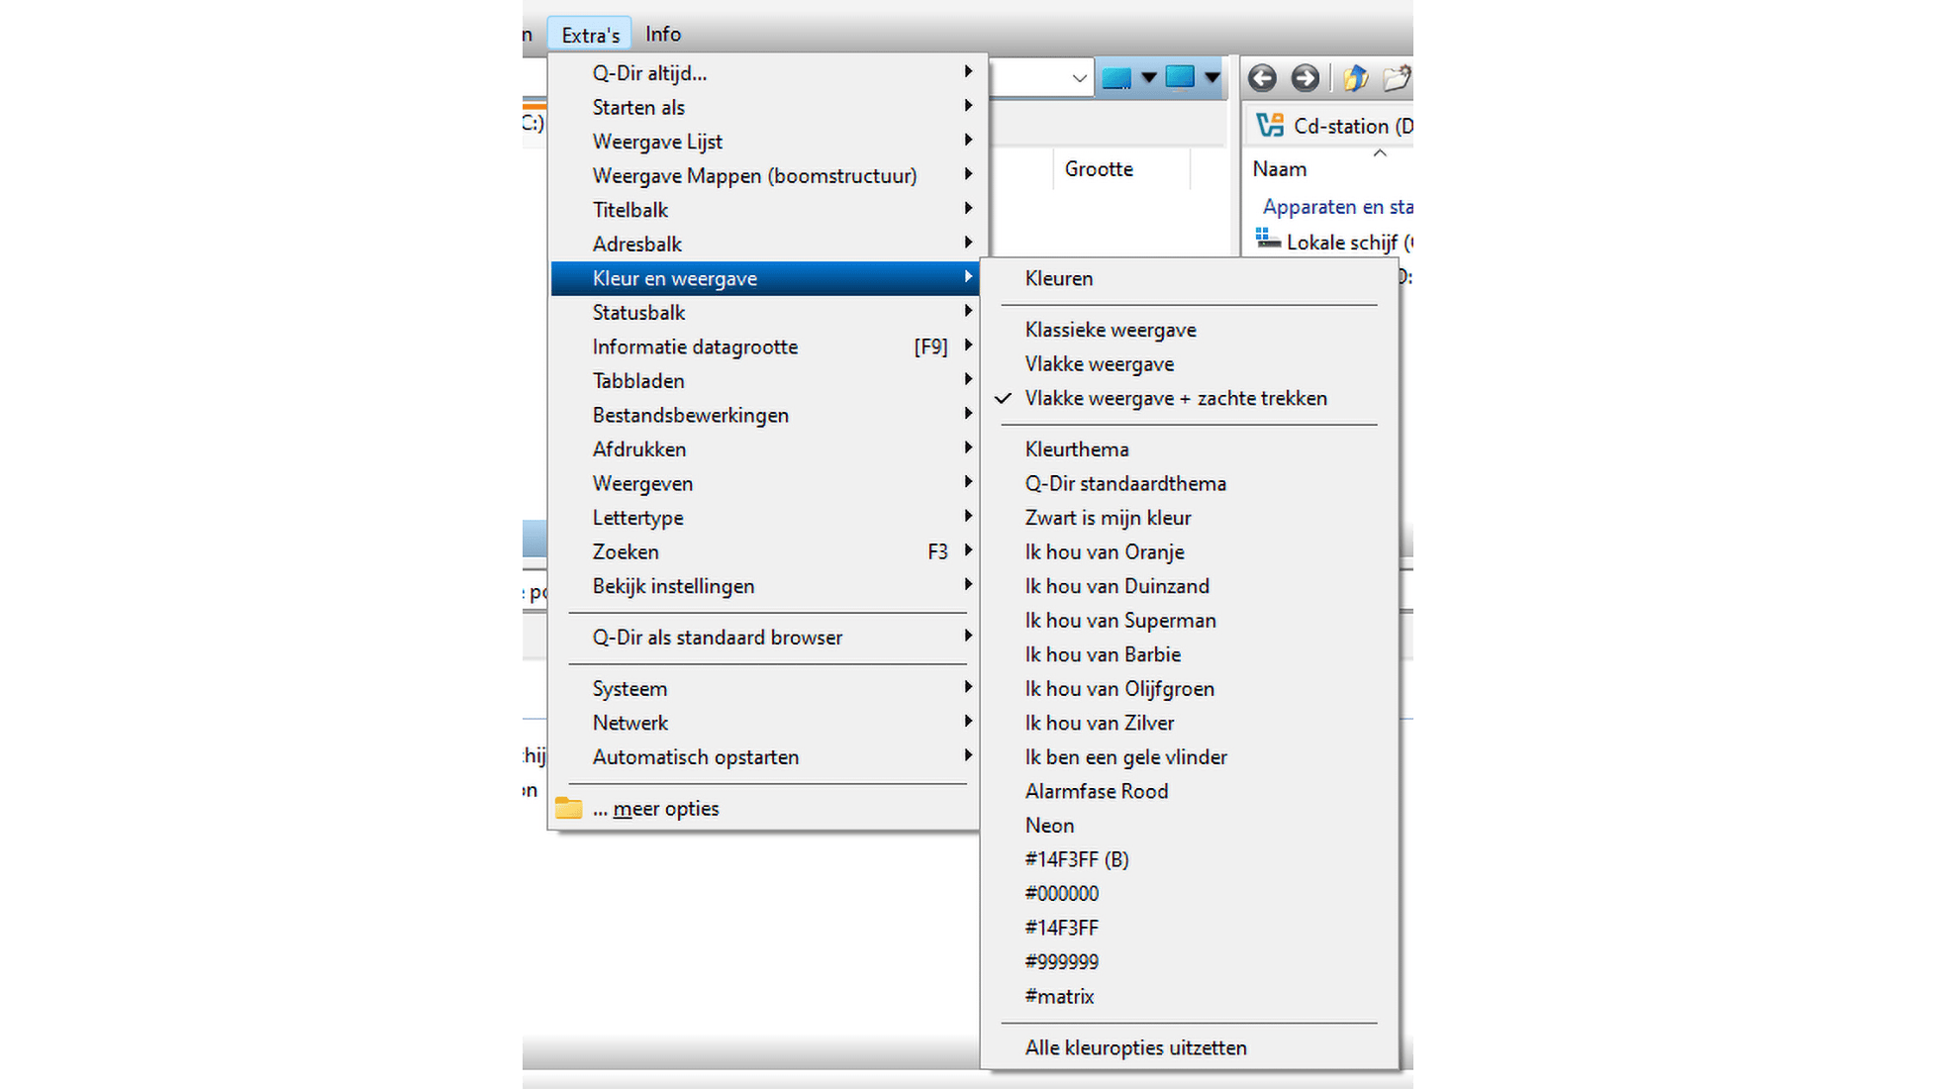Uncheck Vlakke weergave + zachte trekken

tap(1176, 398)
